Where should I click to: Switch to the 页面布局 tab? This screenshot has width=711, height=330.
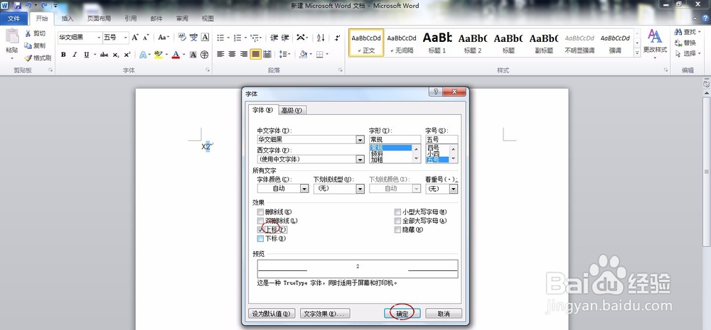coord(99,18)
